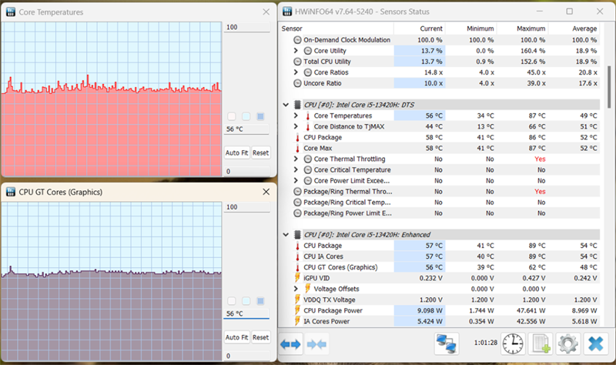Click the clock reset timer icon
The height and width of the screenshot is (365, 616).
[x=513, y=343]
